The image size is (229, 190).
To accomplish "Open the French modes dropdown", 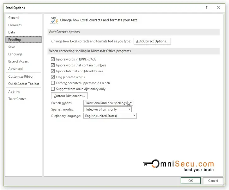I will tap(108, 103).
